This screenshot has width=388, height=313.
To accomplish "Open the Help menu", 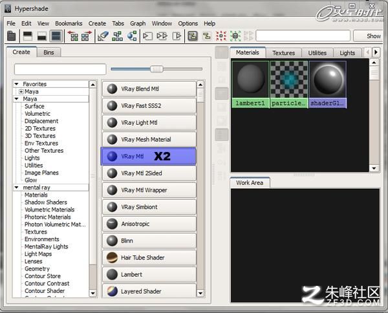I will (x=210, y=23).
